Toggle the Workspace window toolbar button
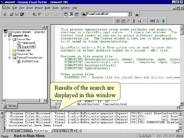The width and height of the screenshot is (184, 138). pyautogui.click(x=66, y=14)
